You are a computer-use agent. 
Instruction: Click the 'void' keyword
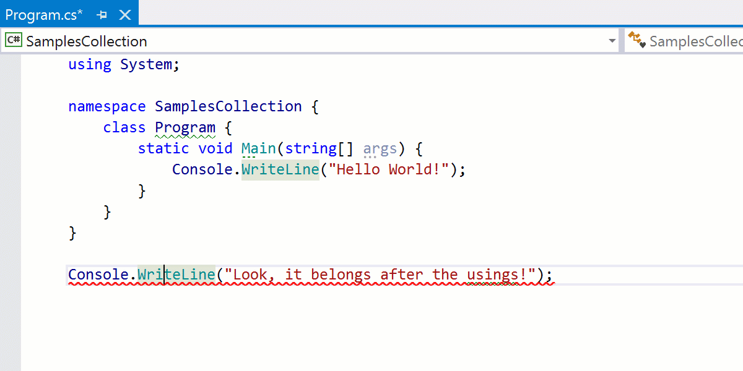[215, 148]
